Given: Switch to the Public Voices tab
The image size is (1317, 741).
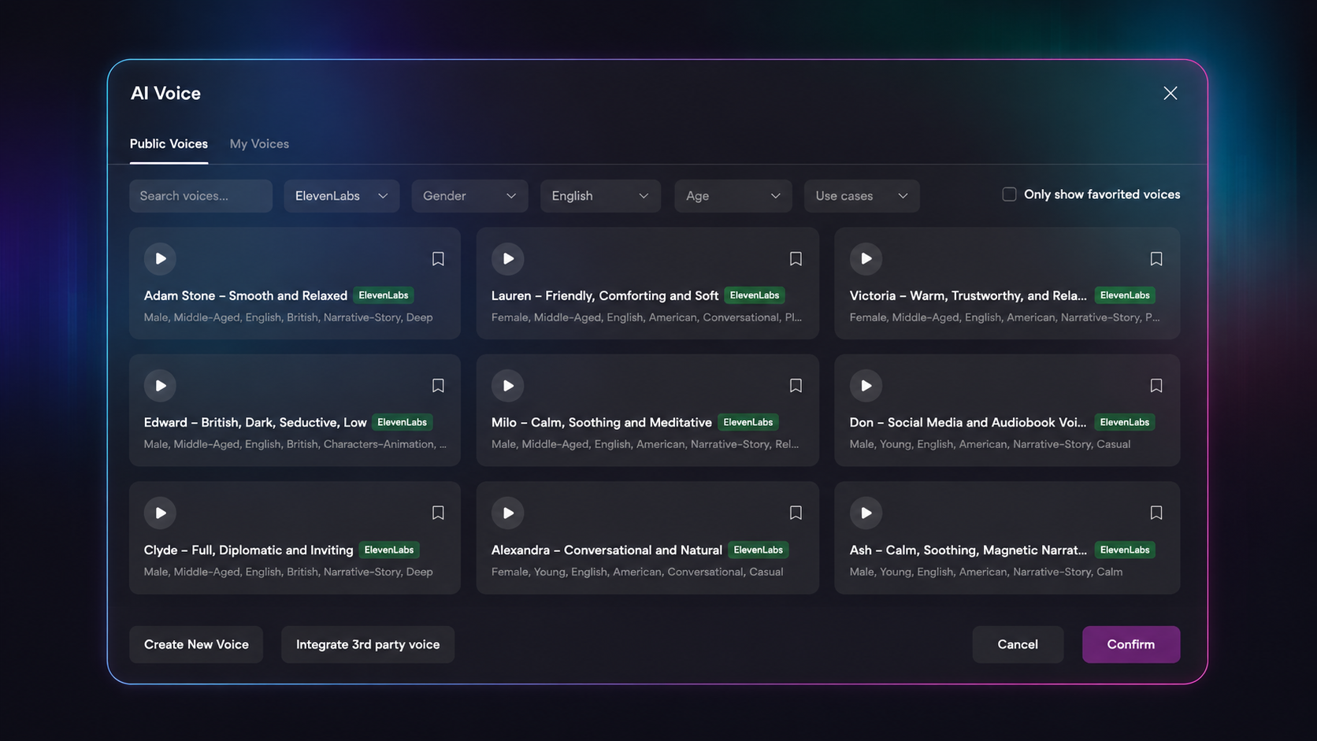Looking at the screenshot, I should point(169,144).
